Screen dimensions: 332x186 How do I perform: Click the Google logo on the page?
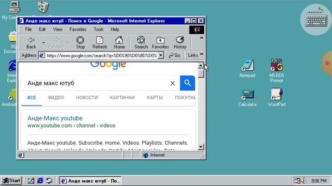coord(108,66)
